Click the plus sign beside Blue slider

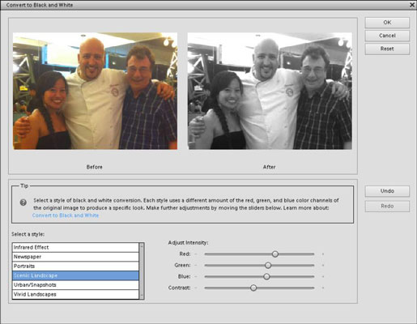click(323, 277)
